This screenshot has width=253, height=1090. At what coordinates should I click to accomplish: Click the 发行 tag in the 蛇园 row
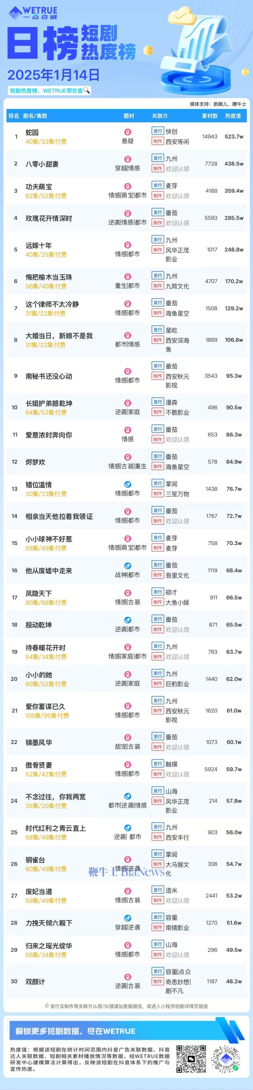pos(158,131)
